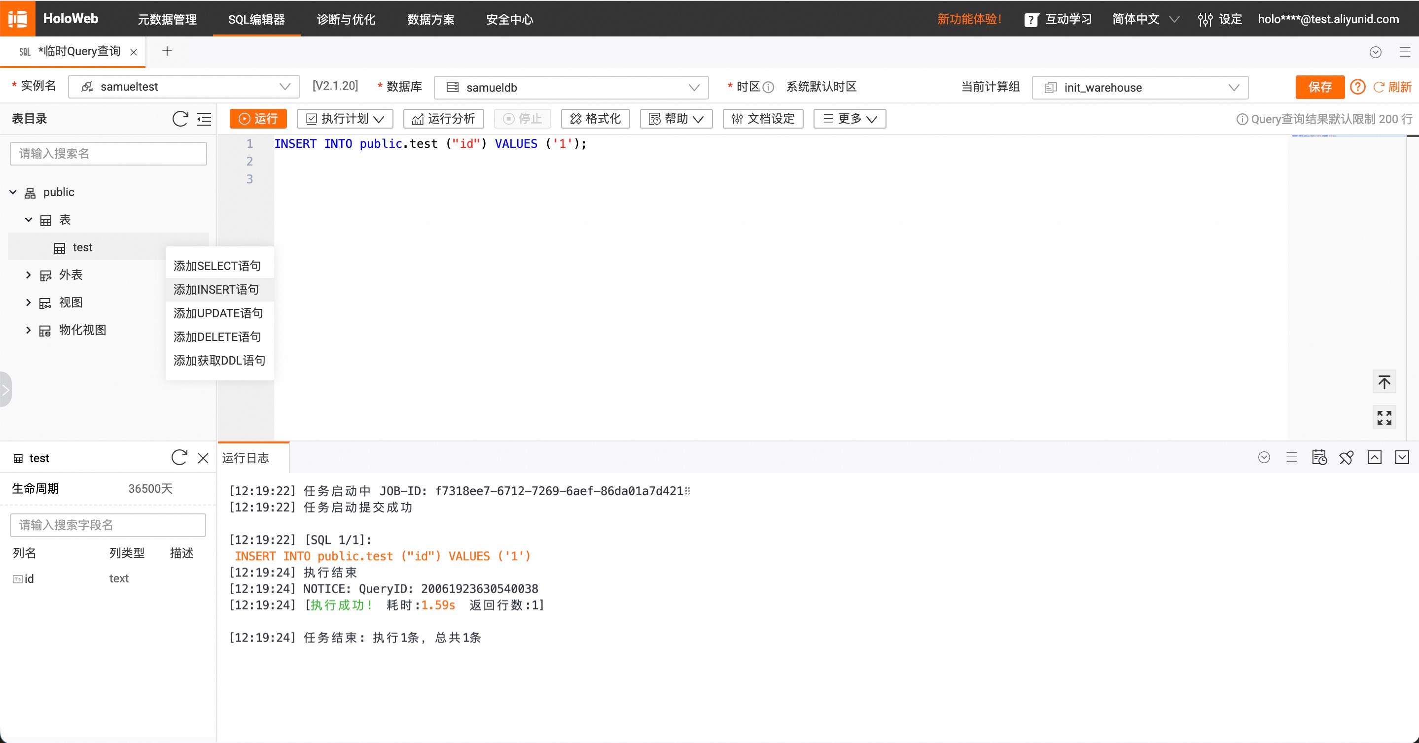Collapse the table catalog list icon
This screenshot has width=1419, height=743.
click(x=204, y=119)
